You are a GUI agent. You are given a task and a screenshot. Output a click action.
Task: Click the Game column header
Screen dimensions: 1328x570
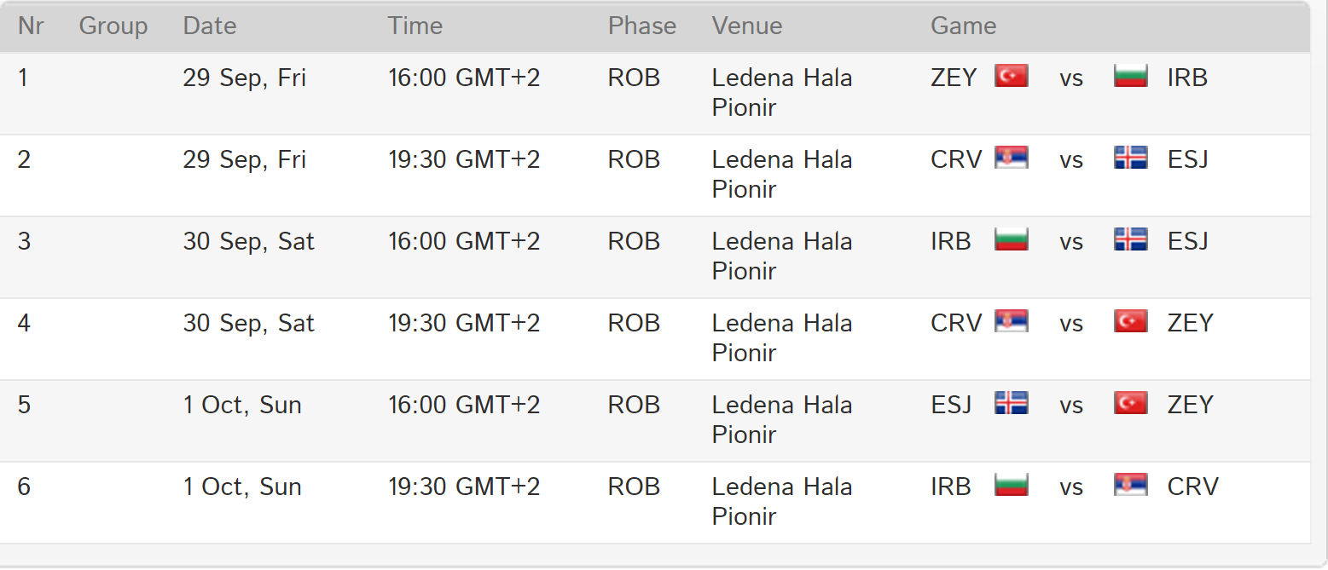coord(964,26)
